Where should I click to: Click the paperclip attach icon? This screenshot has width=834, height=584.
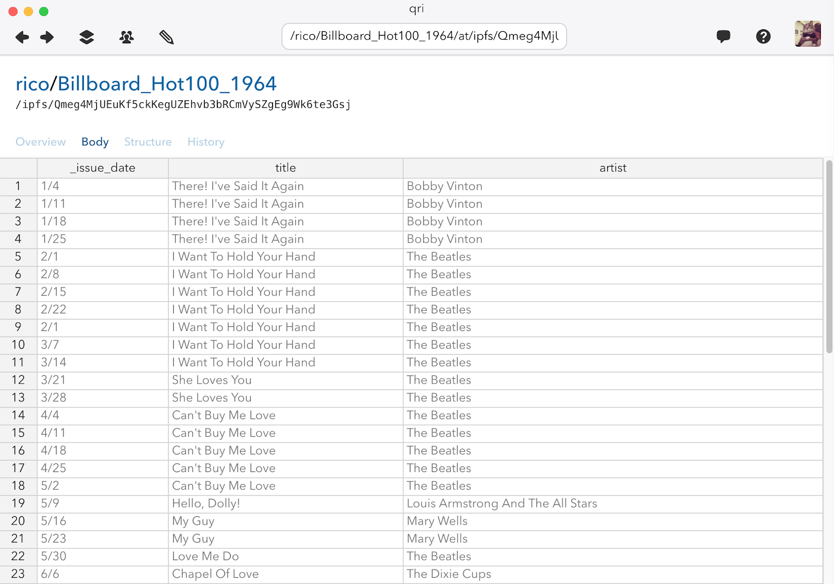click(x=166, y=37)
